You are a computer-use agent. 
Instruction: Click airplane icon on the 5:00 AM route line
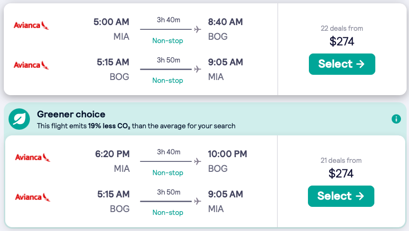[197, 29]
